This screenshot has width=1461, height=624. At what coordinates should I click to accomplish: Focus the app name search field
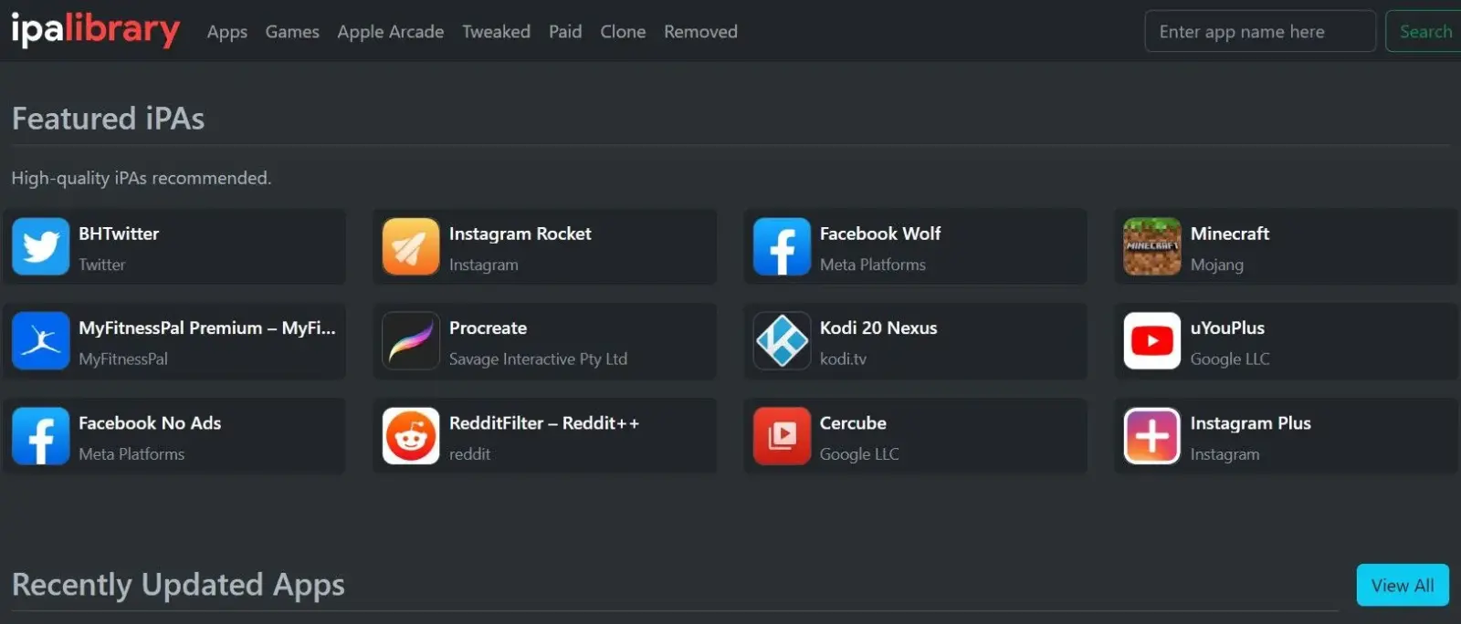(x=1260, y=32)
